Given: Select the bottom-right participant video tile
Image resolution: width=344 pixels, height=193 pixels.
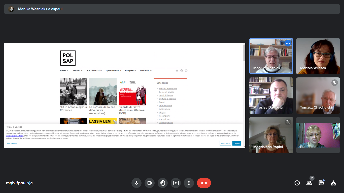Looking at the screenshot, I should [x=318, y=135].
